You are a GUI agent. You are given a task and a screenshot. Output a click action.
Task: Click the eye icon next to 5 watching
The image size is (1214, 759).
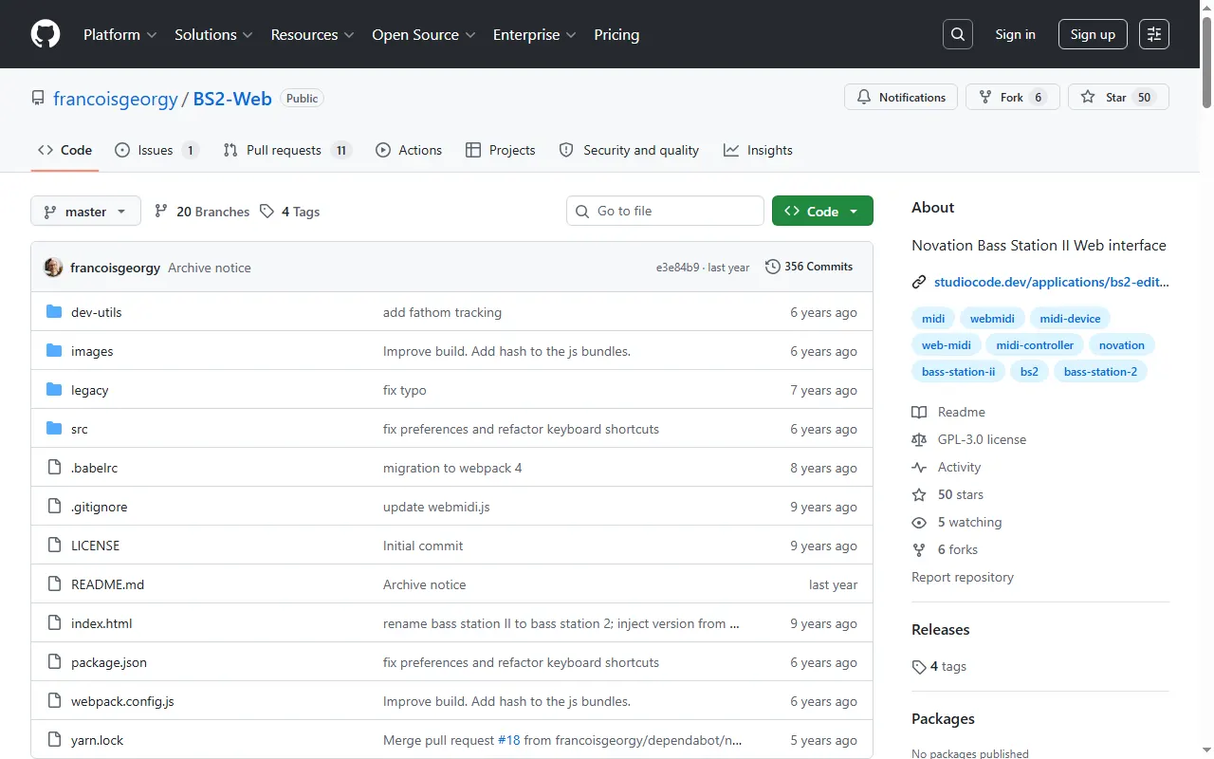pyautogui.click(x=919, y=522)
